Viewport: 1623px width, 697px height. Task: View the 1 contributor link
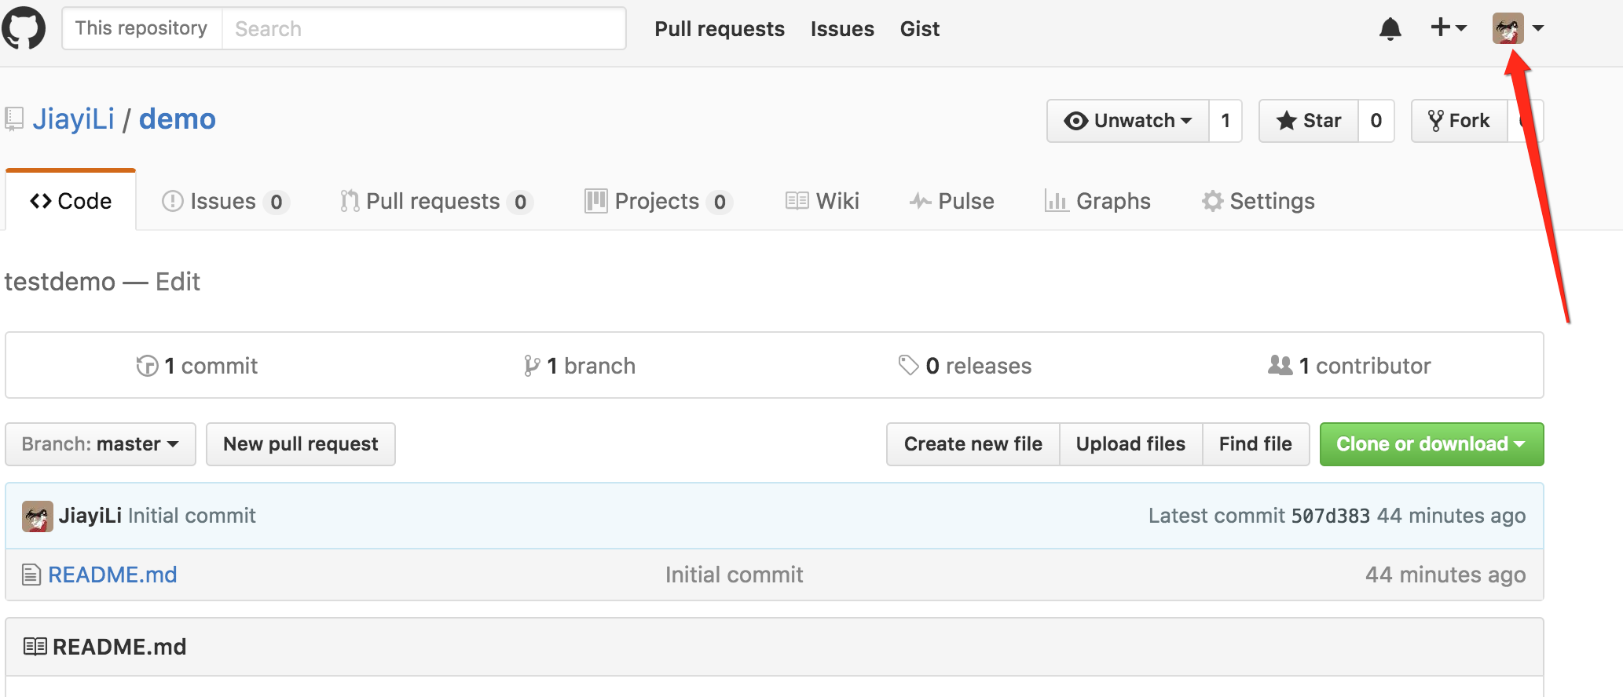pos(1350,366)
